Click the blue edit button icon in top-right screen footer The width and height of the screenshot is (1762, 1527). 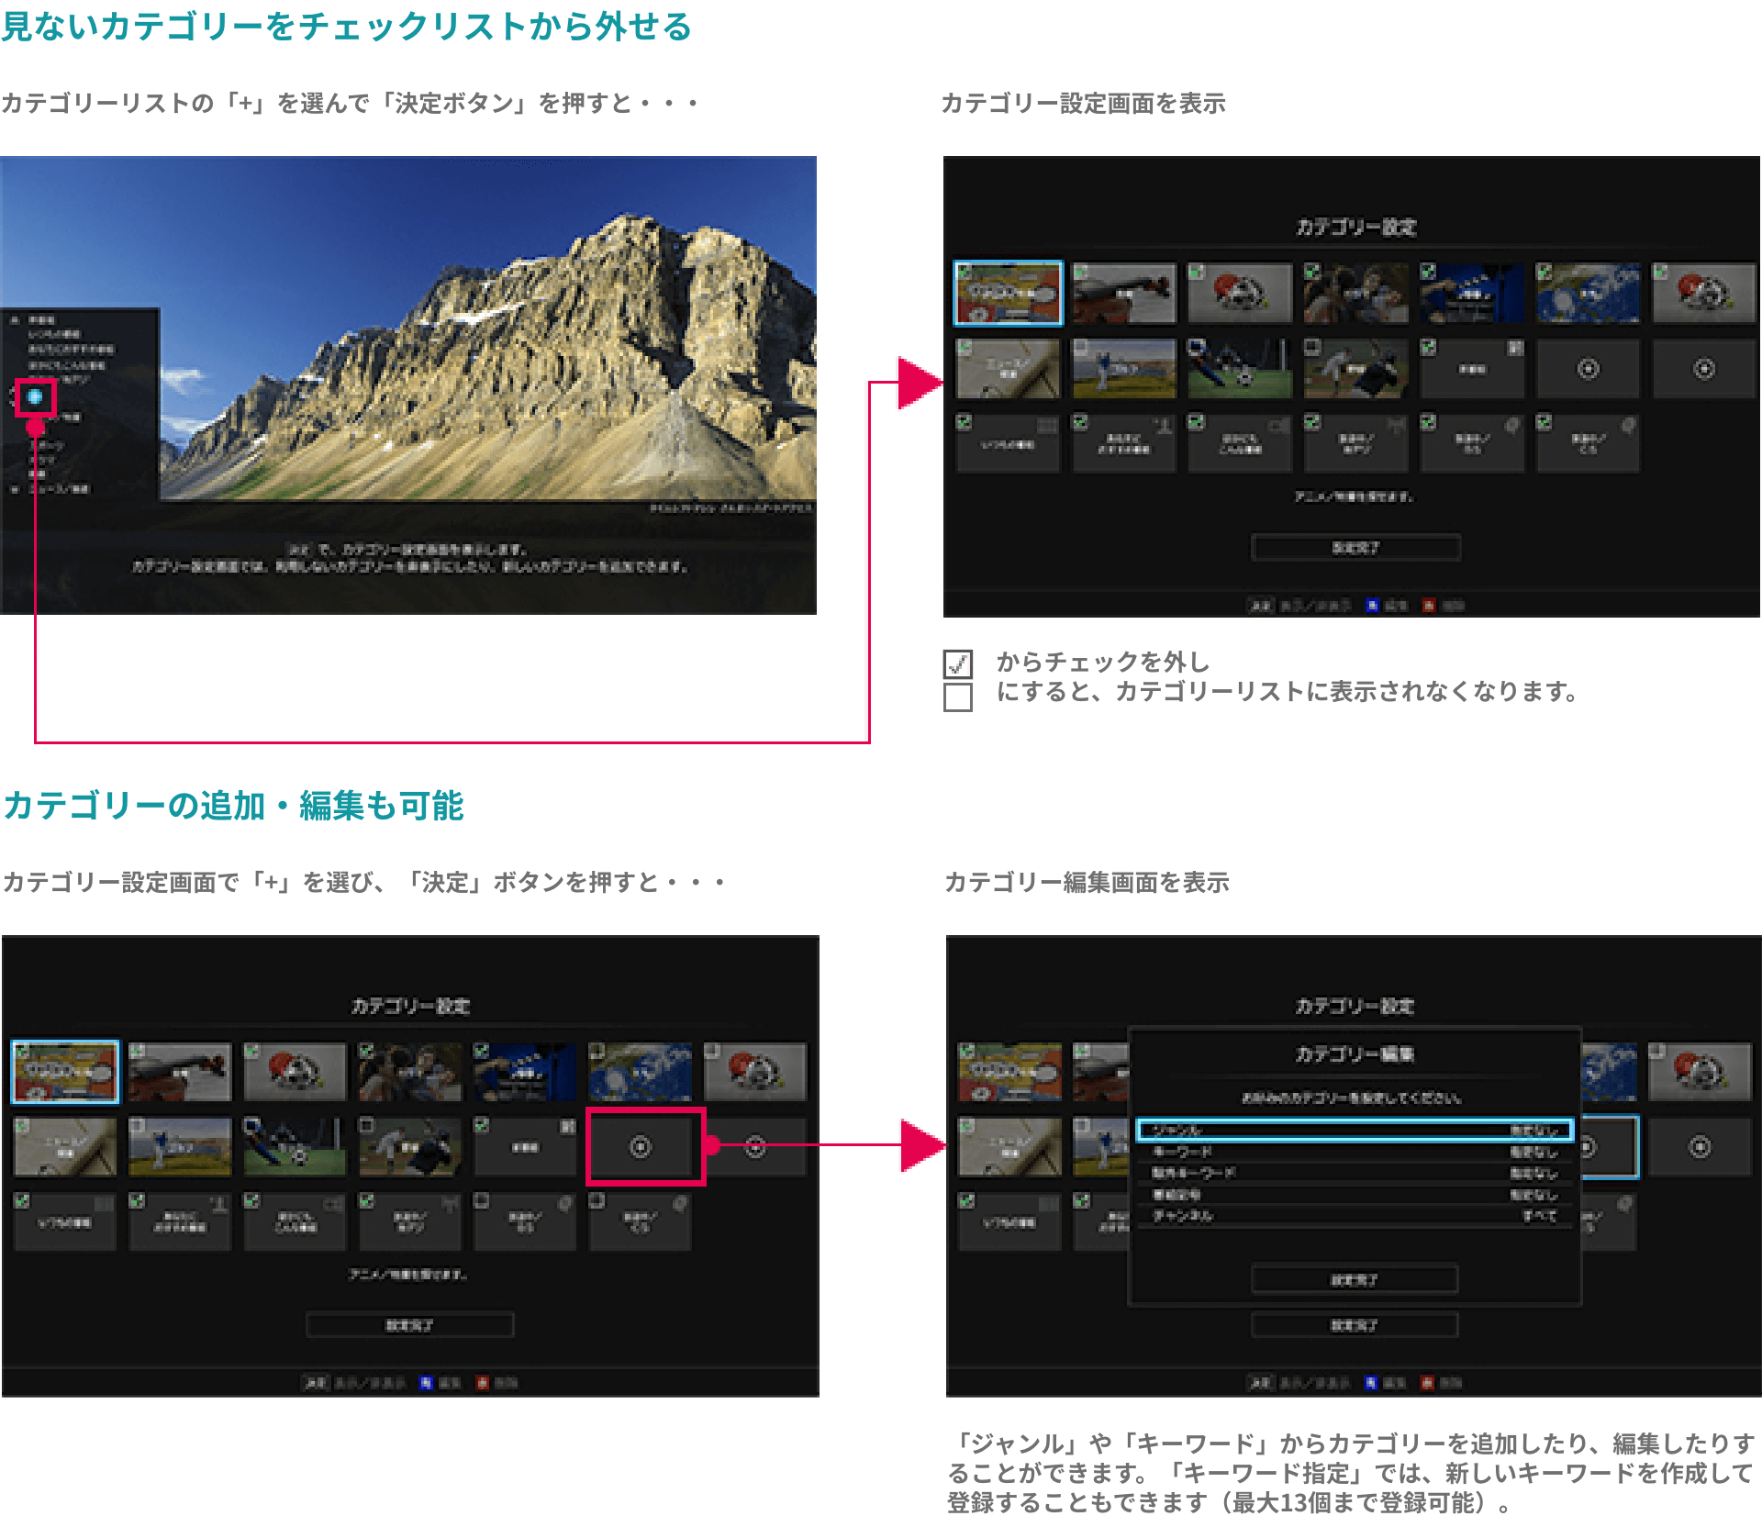coord(1372,606)
